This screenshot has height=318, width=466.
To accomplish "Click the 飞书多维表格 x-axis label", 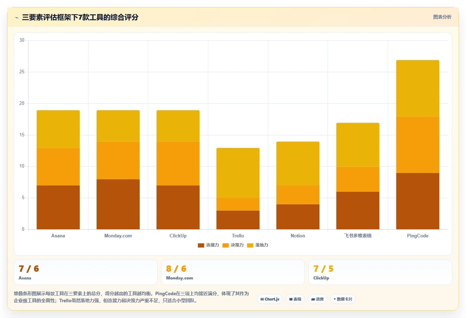I will 358,236.
